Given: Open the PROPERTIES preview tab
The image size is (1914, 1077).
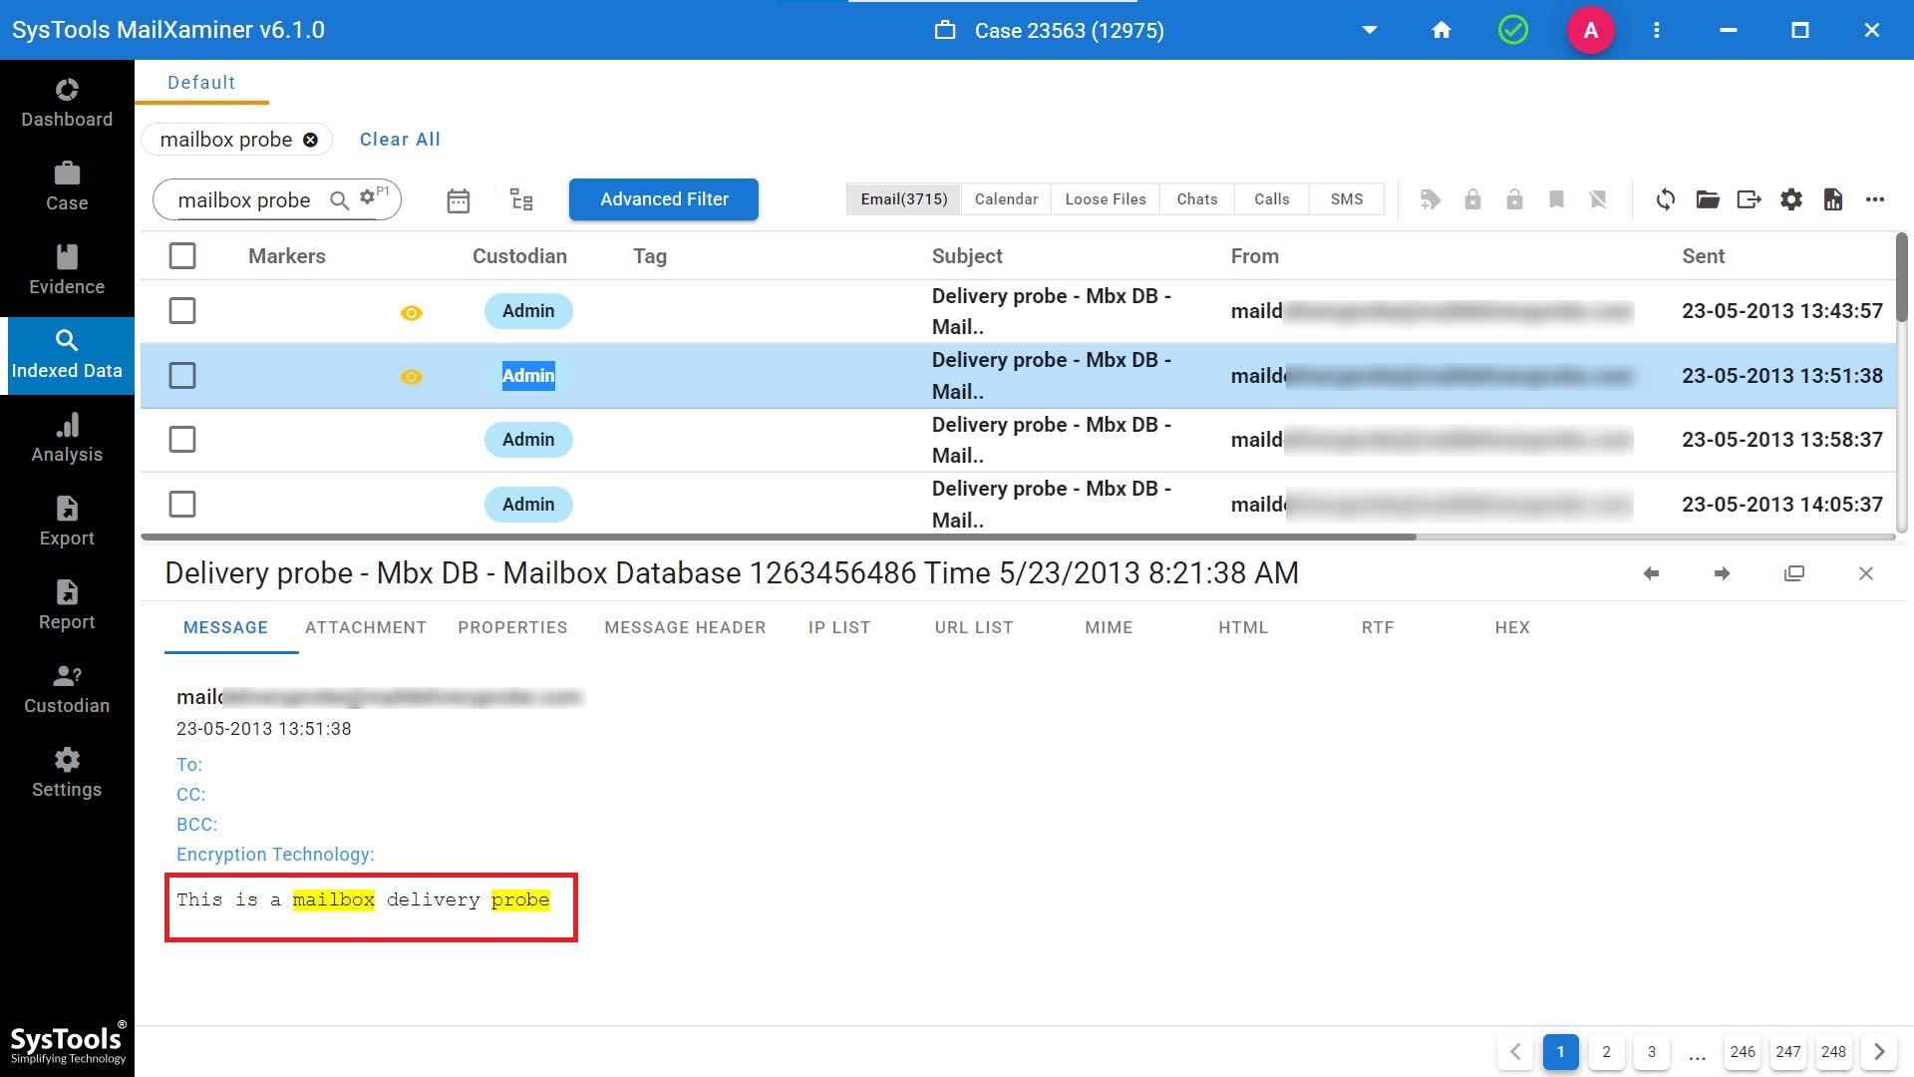Looking at the screenshot, I should (x=512, y=627).
